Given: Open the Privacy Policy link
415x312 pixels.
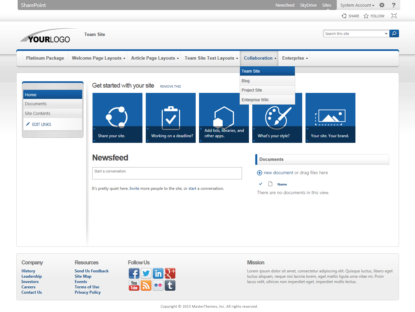Looking at the screenshot, I should (88, 292).
